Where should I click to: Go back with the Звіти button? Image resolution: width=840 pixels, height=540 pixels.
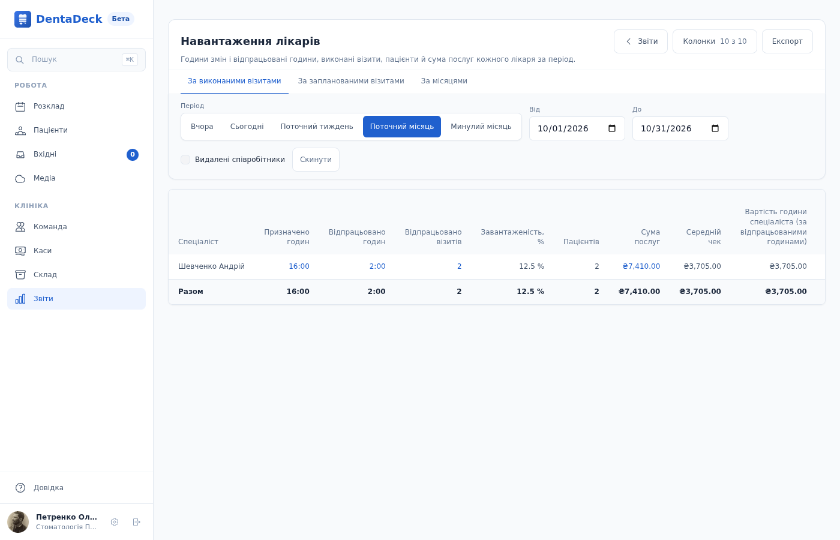(641, 41)
